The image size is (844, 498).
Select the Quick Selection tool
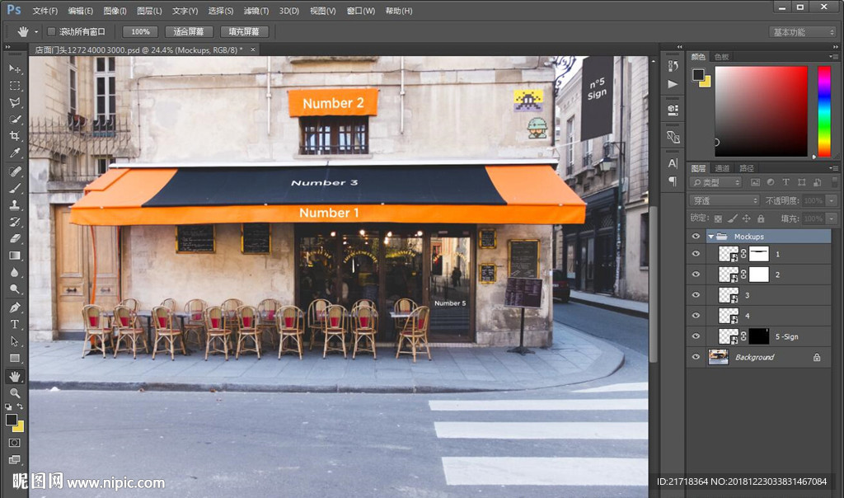[x=15, y=119]
